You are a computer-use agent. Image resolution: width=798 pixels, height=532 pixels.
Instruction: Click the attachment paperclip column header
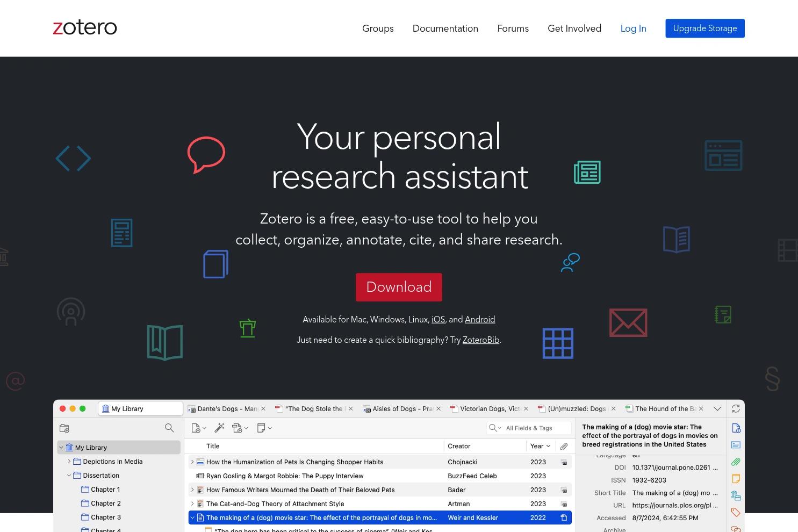[564, 446]
